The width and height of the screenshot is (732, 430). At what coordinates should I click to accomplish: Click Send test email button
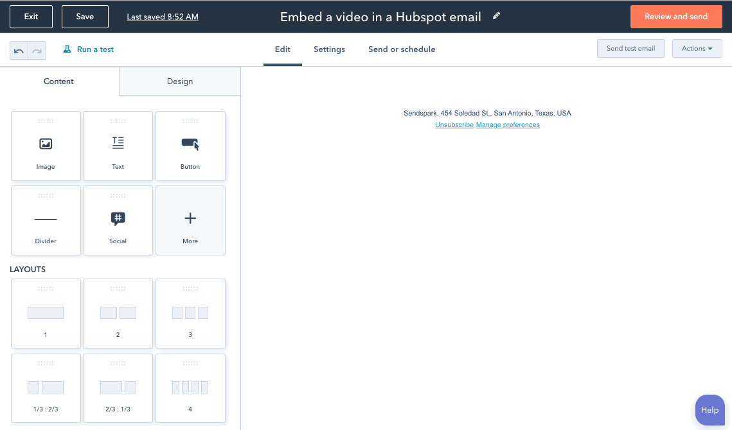click(x=630, y=49)
